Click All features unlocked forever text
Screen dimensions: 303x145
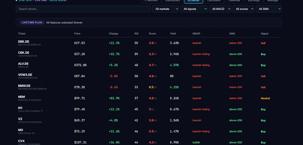pyautogui.click(x=64, y=23)
